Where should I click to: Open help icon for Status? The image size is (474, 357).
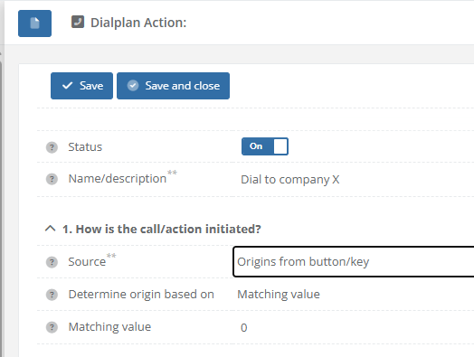pyautogui.click(x=52, y=147)
